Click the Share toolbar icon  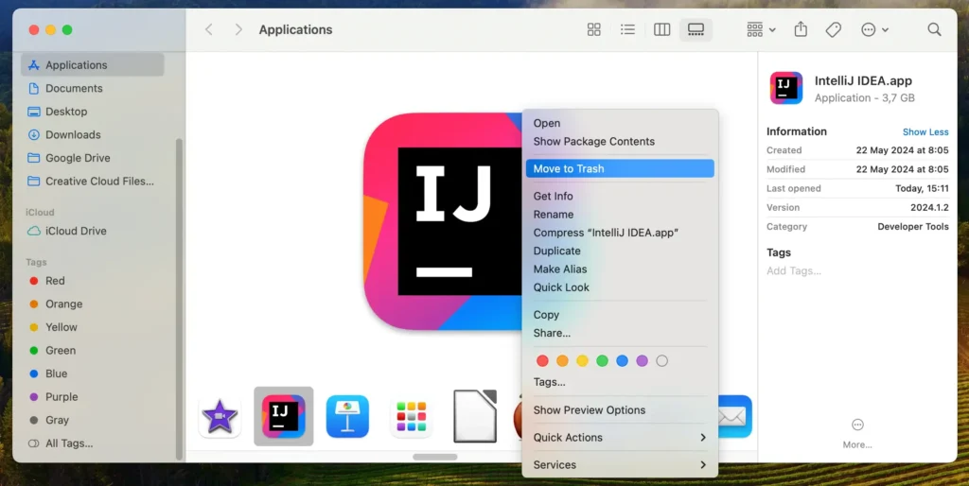tap(801, 29)
